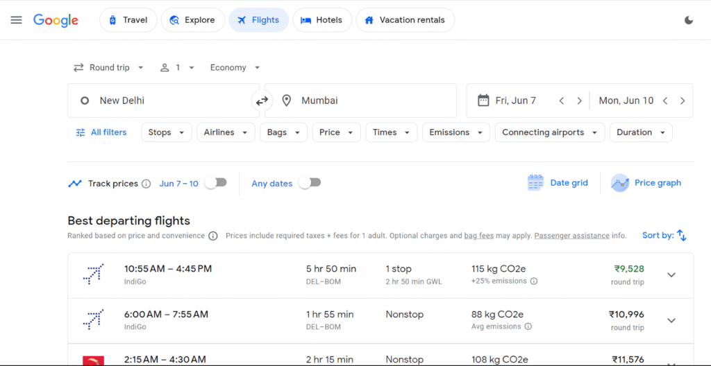Select the Flights tab
711x366 pixels.
(258, 20)
